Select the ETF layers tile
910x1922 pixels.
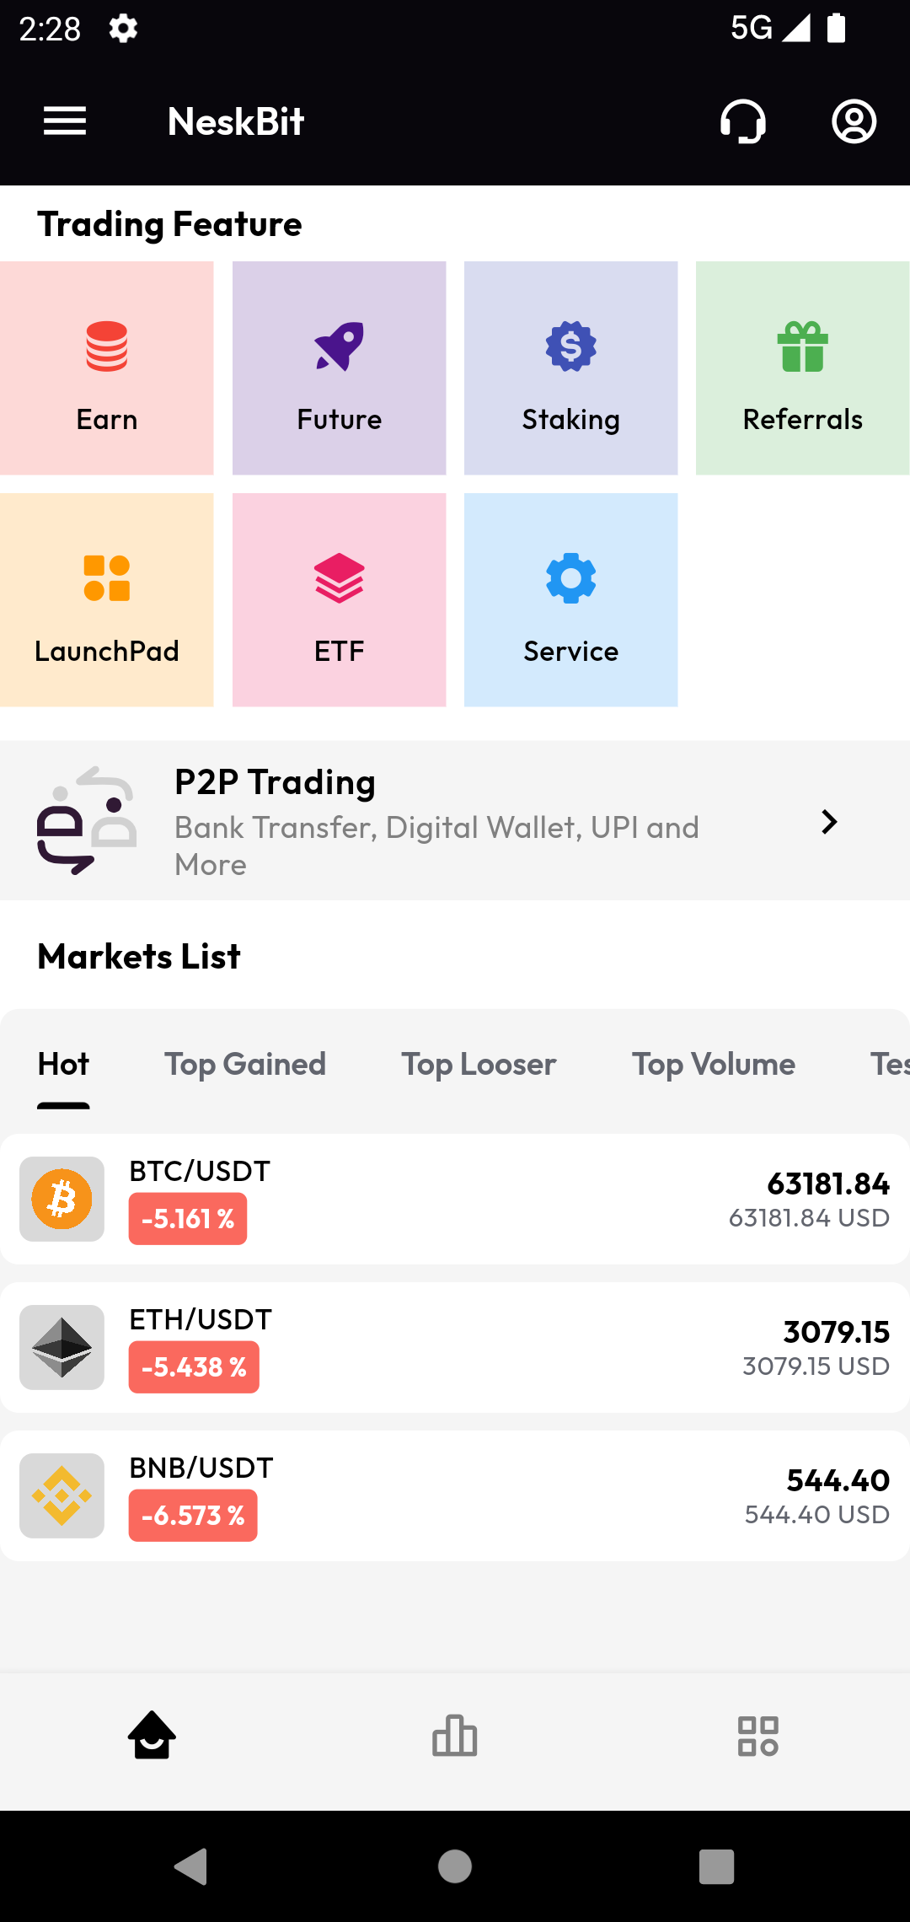coord(339,600)
